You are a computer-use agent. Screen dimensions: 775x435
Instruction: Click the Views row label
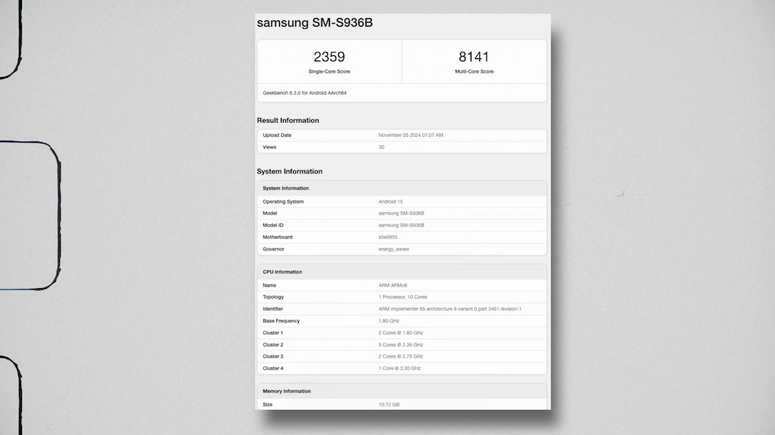tap(269, 148)
